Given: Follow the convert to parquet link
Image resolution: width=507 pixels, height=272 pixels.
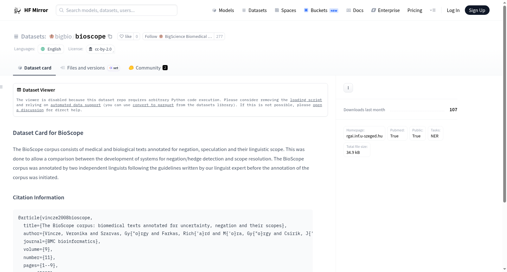Looking at the screenshot, I should coord(153,105).
